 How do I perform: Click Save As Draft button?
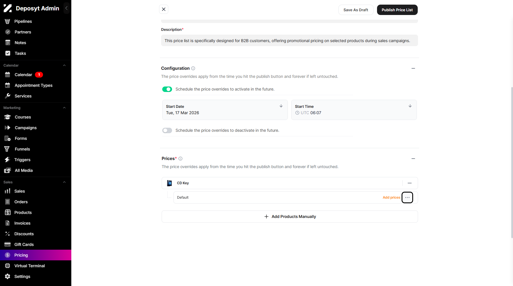[356, 10]
